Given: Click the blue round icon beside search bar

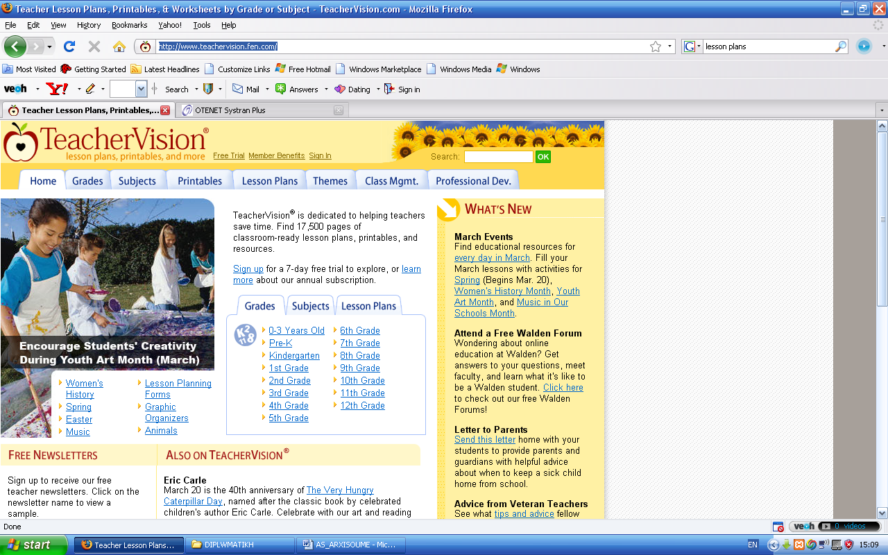Looking at the screenshot, I should click(x=864, y=46).
